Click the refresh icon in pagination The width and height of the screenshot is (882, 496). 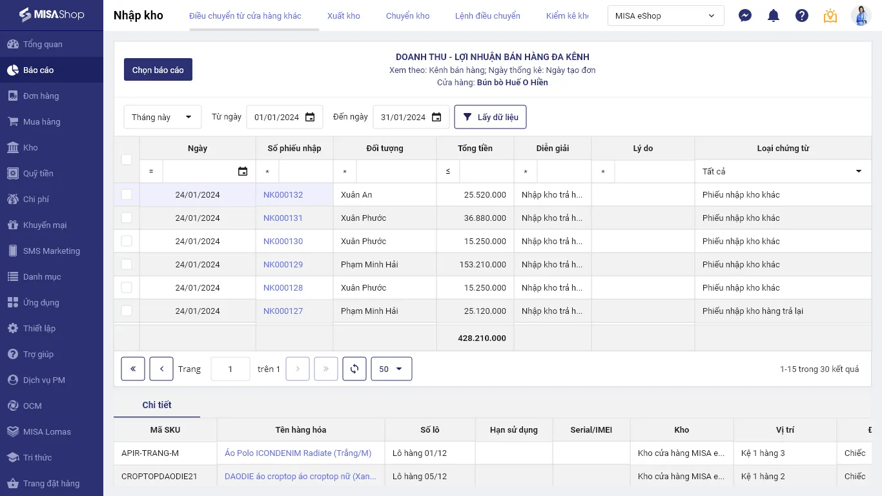pos(354,369)
